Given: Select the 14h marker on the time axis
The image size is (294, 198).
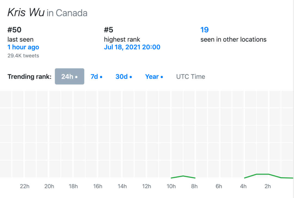Looking at the screenshot, I should coord(122,186).
